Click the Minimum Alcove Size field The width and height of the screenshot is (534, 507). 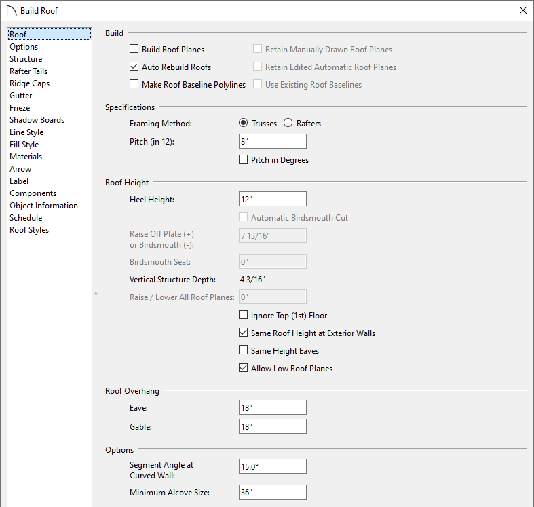(x=273, y=492)
